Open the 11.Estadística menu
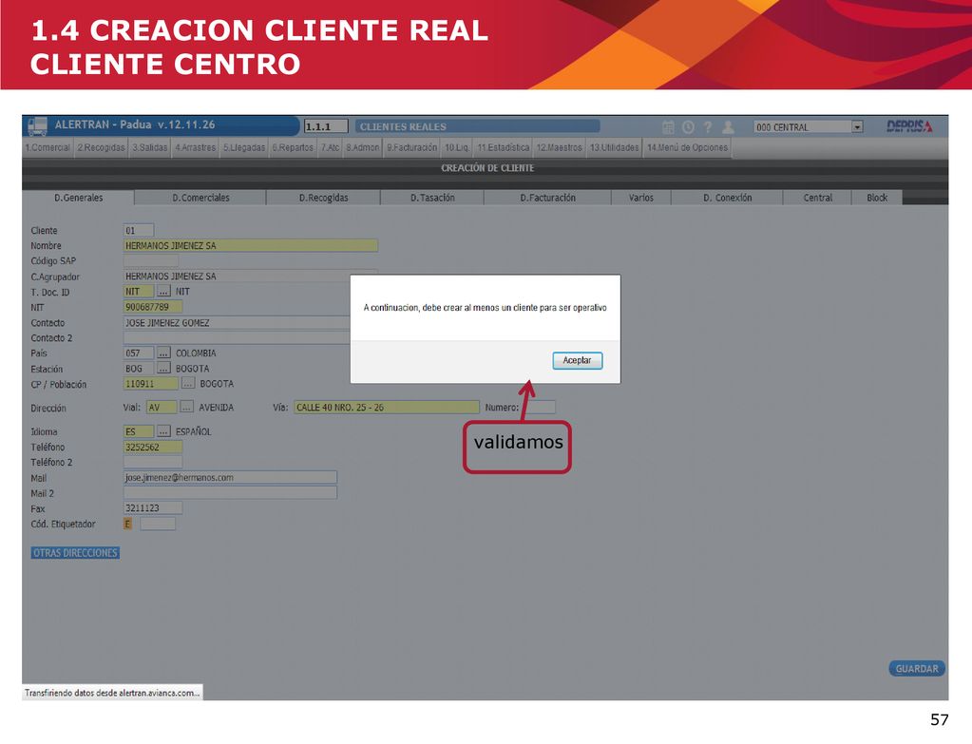Image resolution: width=972 pixels, height=744 pixels. [x=503, y=147]
